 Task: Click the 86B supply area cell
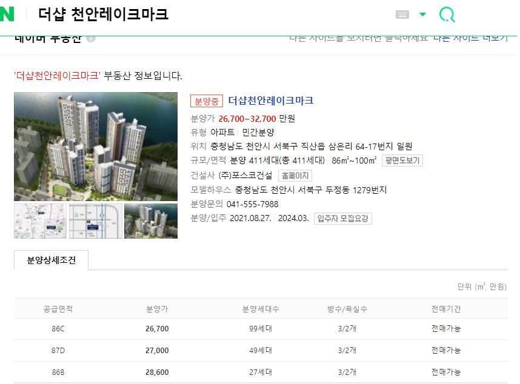58,372
